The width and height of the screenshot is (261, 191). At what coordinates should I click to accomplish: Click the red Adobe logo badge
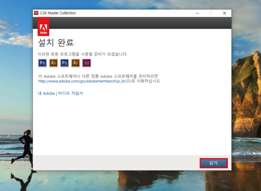pos(43,27)
